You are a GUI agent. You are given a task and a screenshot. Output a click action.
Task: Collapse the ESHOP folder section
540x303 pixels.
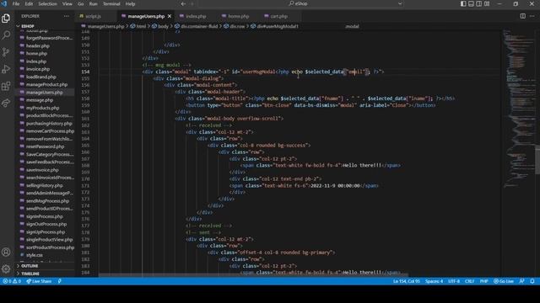click(x=28, y=26)
